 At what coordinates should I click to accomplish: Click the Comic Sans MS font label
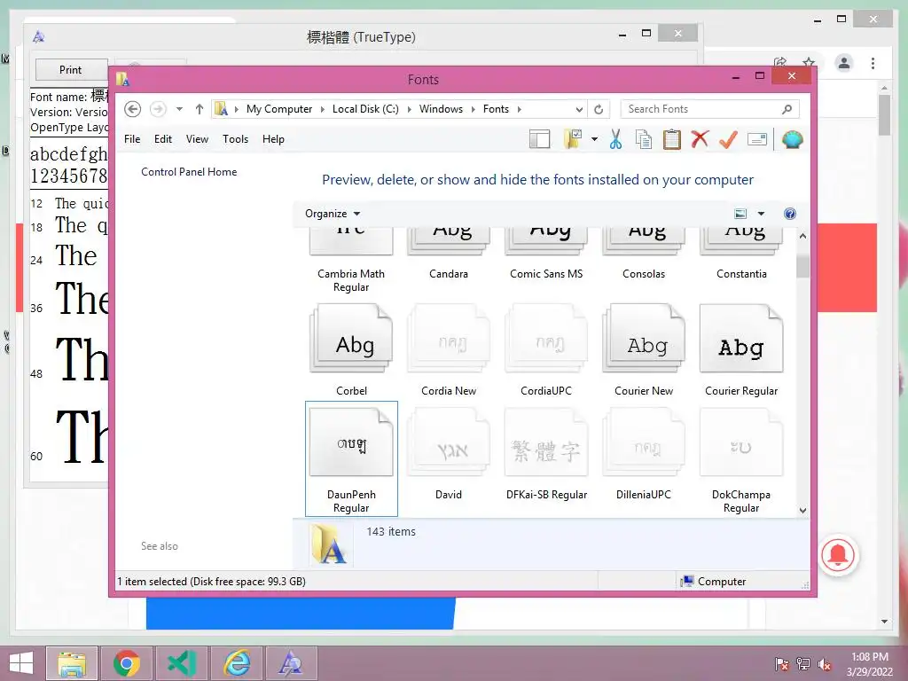pyautogui.click(x=546, y=274)
